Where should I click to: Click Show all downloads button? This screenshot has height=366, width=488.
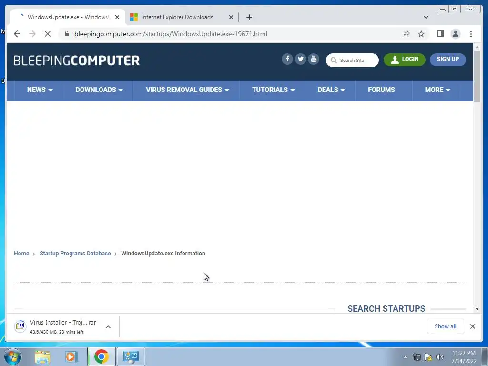pos(446,326)
